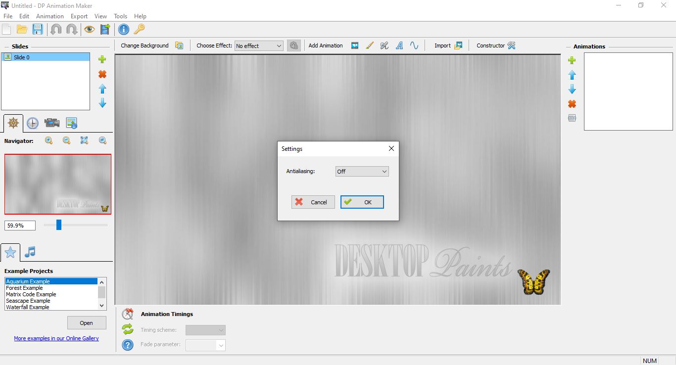Delete slide with the orange X
Screen dimensions: 676x365
tap(102, 74)
